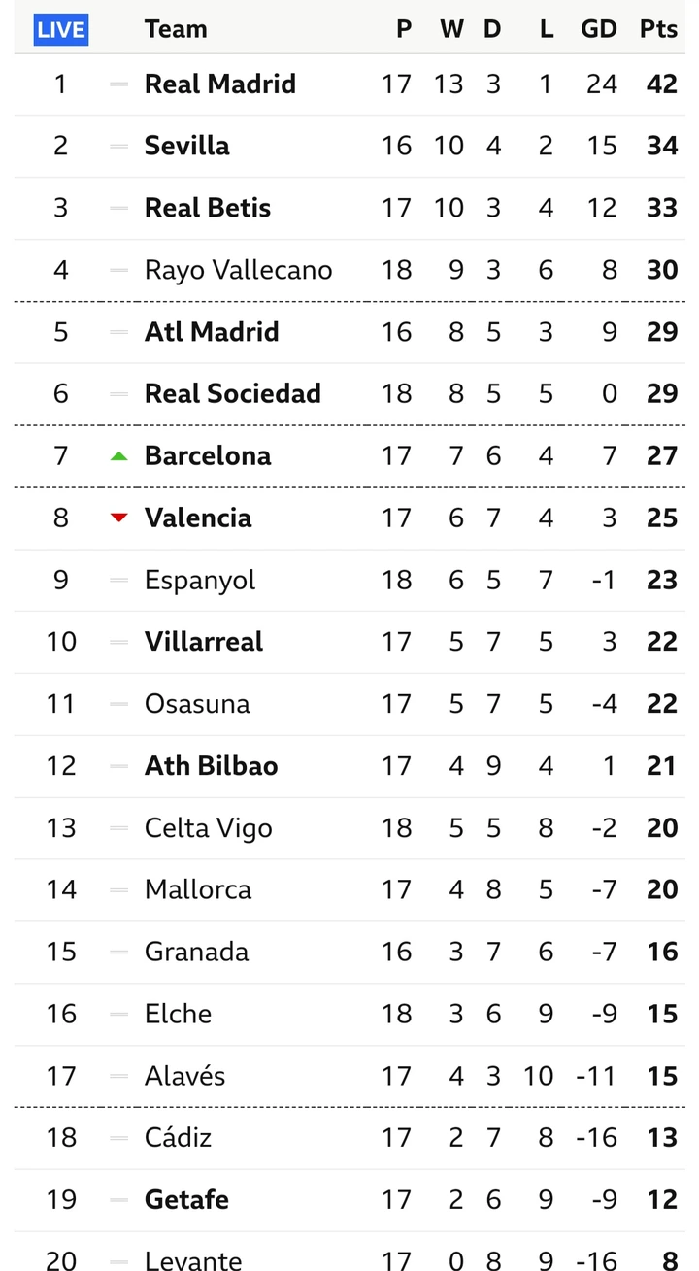The height and width of the screenshot is (1271, 699).
Task: Click Rayo Vallecano's row name
Action: (238, 270)
